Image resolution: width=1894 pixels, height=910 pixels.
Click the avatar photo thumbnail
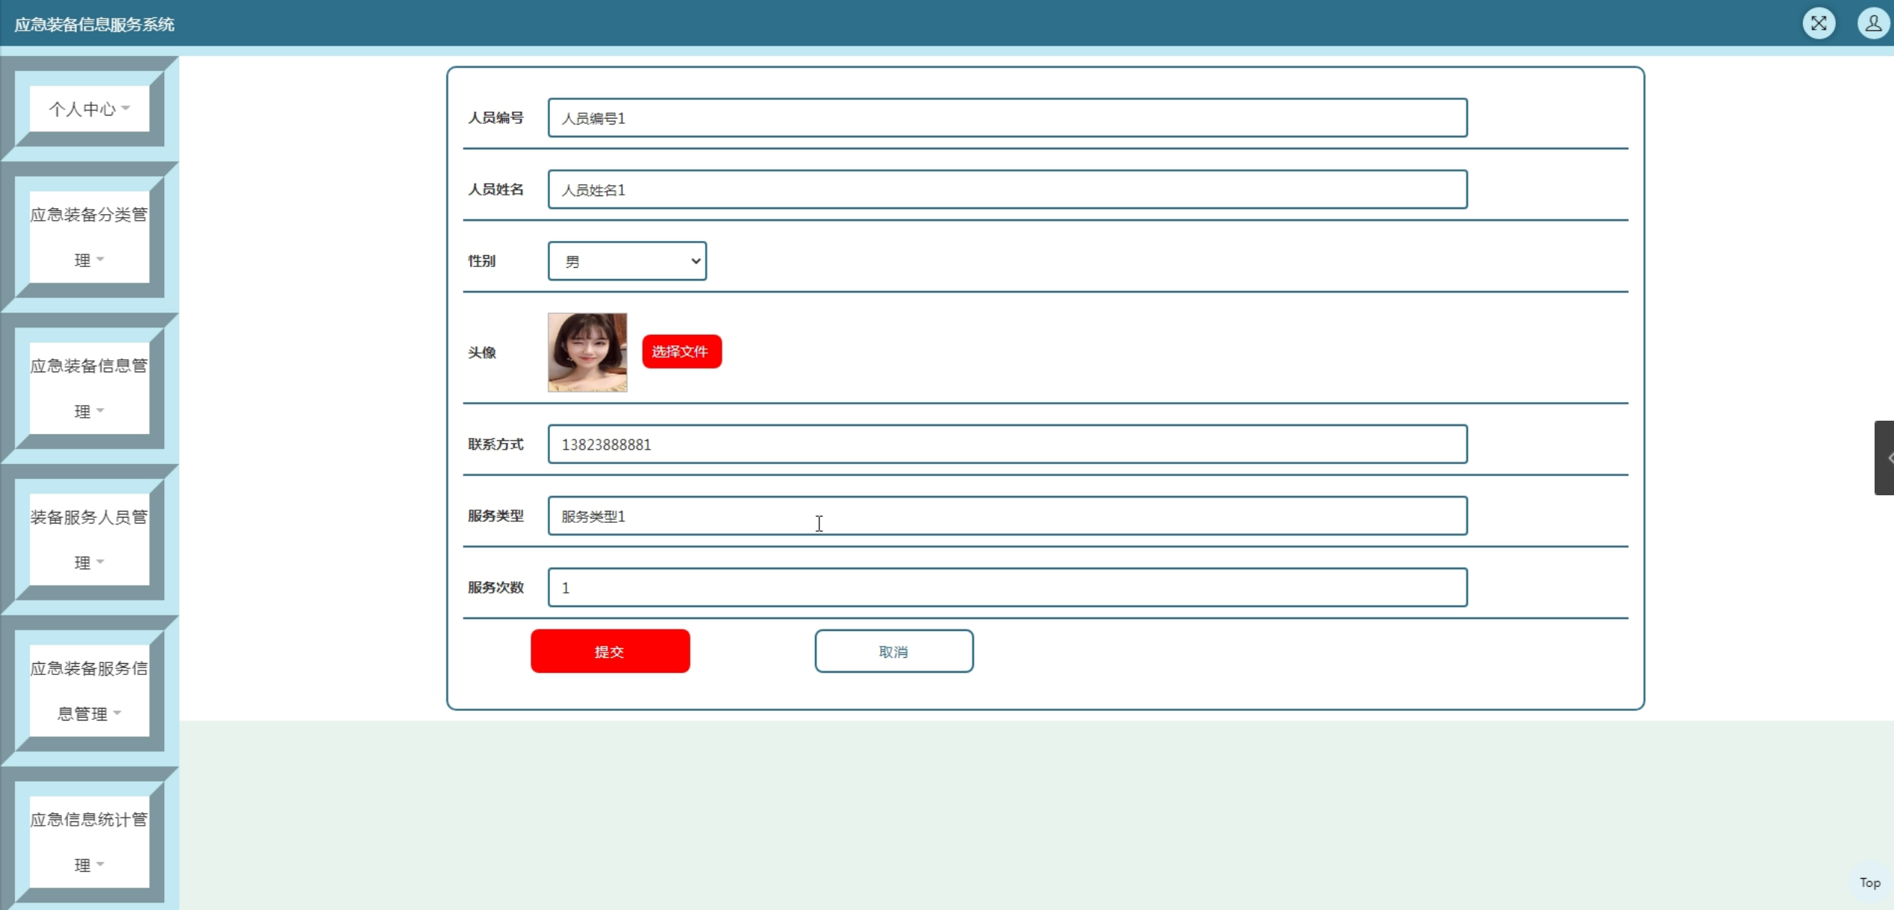(x=587, y=352)
